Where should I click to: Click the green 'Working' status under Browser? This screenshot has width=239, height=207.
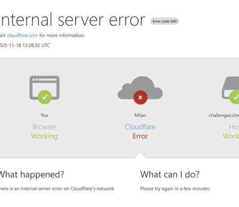tap(44, 136)
